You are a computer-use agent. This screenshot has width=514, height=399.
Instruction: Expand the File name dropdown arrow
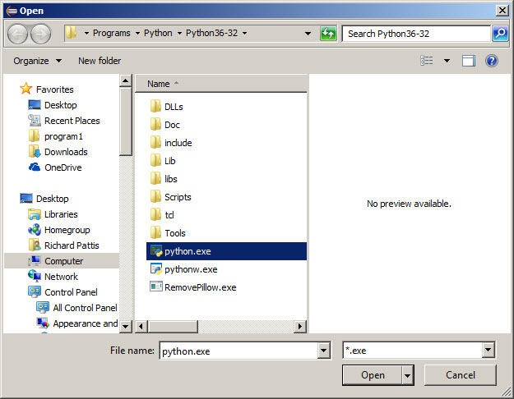[324, 351]
